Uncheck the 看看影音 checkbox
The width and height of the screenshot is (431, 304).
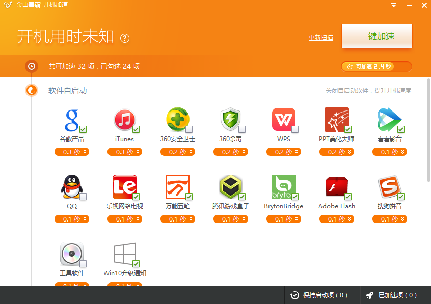coord(401,129)
